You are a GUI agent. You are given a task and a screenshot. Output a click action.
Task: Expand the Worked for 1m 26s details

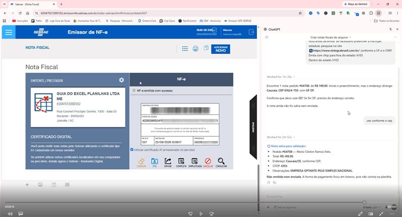(x=281, y=77)
